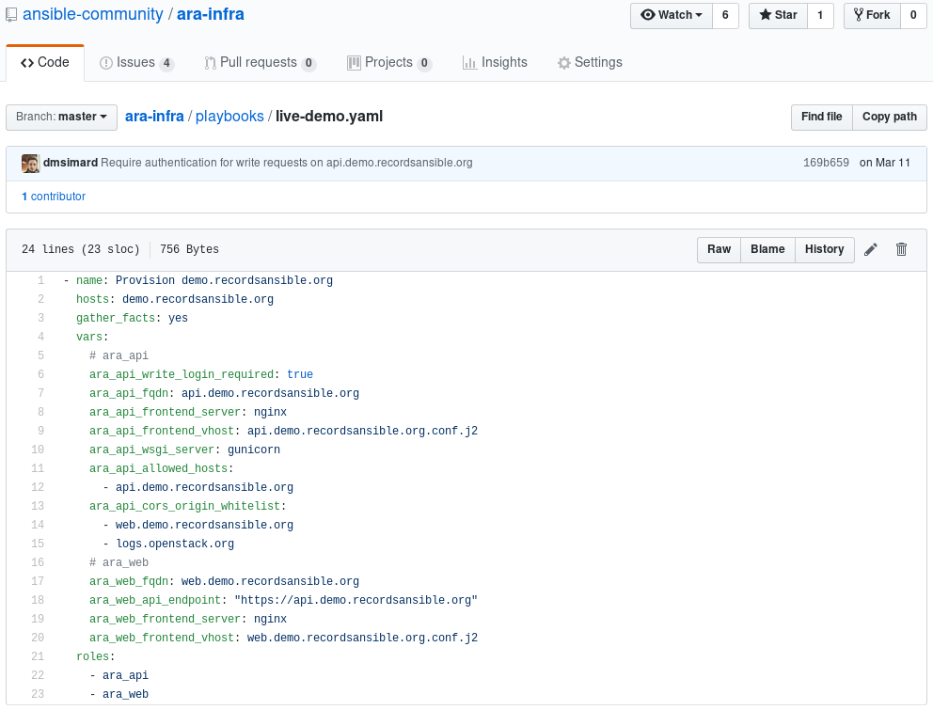The image size is (933, 710).
Task: View the Raw file
Action: (719, 249)
